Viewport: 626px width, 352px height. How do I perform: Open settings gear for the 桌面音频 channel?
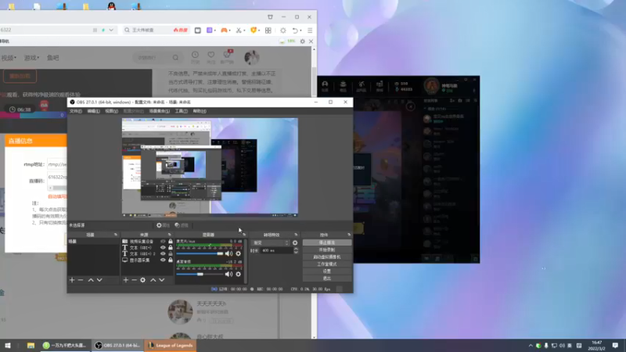[x=239, y=275]
